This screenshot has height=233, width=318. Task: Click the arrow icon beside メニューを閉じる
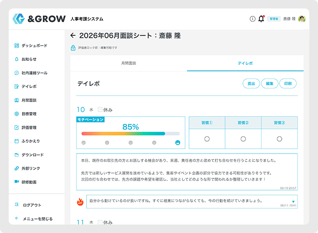[x=17, y=218]
